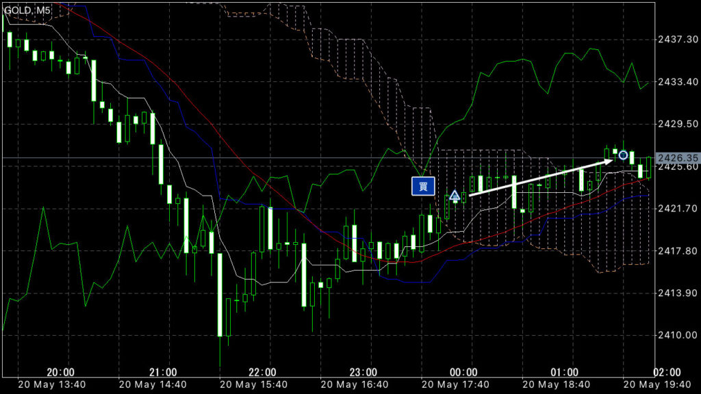The height and width of the screenshot is (394, 701).
Task: Click the 2437.30 price axis label
Action: coord(678,39)
